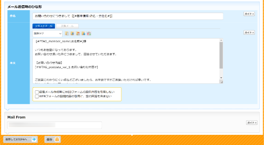Click the folder with picture icon
The height and width of the screenshot is (145, 264).
coord(72,34)
